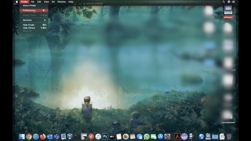Open the Apple menu

click(x=16, y=2)
